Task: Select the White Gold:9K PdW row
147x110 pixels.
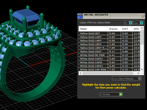Action: 109,55
